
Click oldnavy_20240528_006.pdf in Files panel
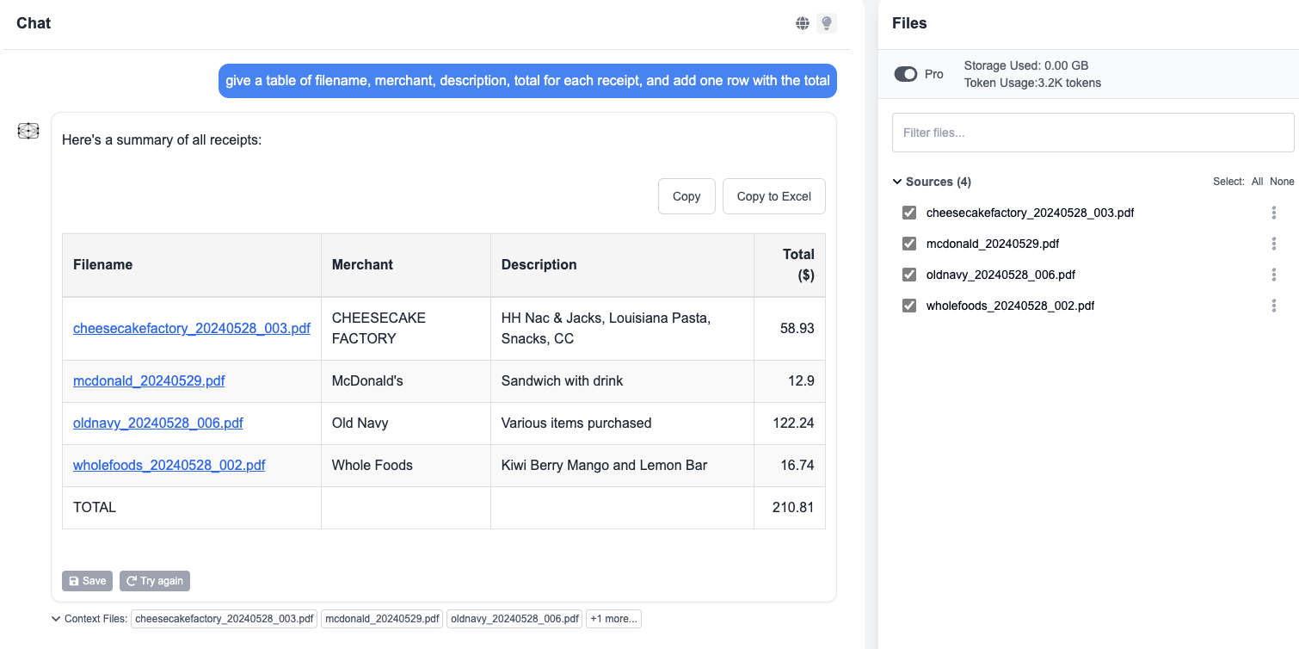pos(1000,275)
